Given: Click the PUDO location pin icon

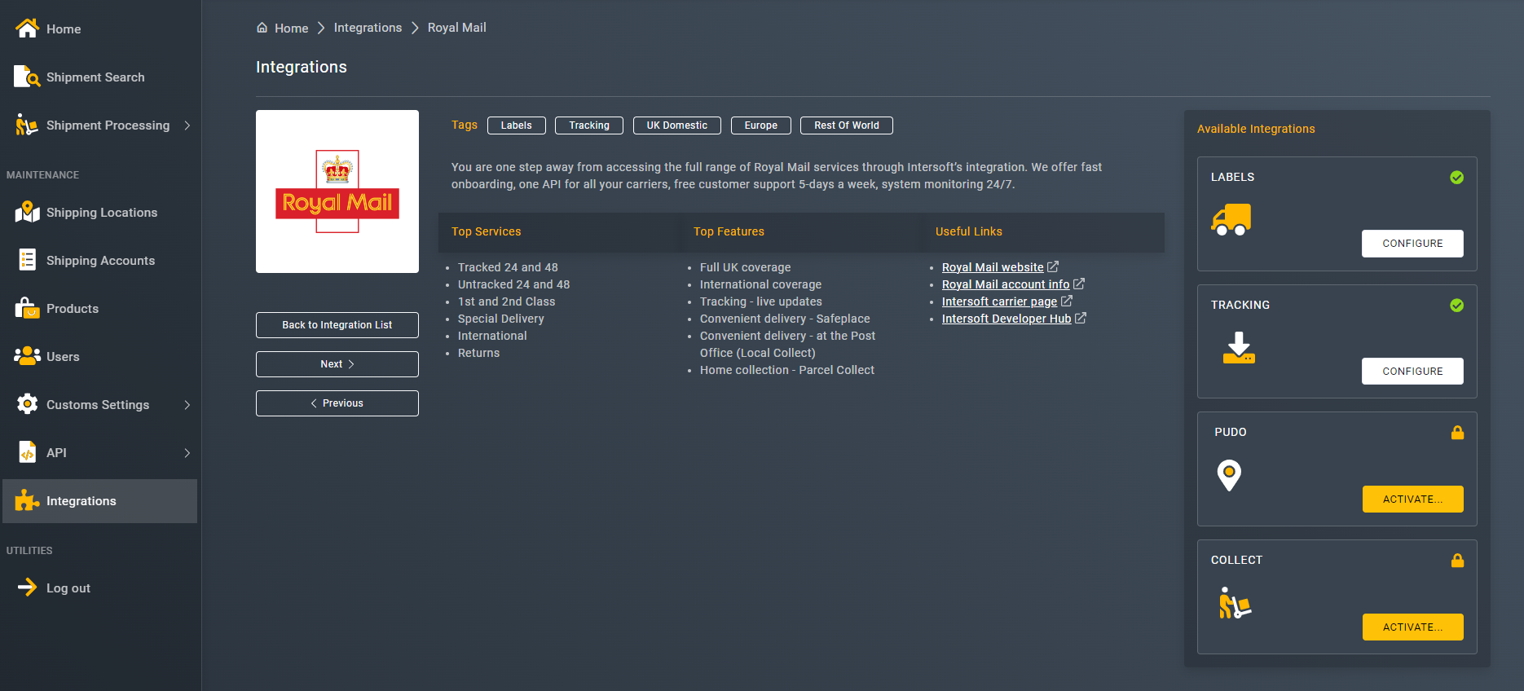Looking at the screenshot, I should (1229, 475).
